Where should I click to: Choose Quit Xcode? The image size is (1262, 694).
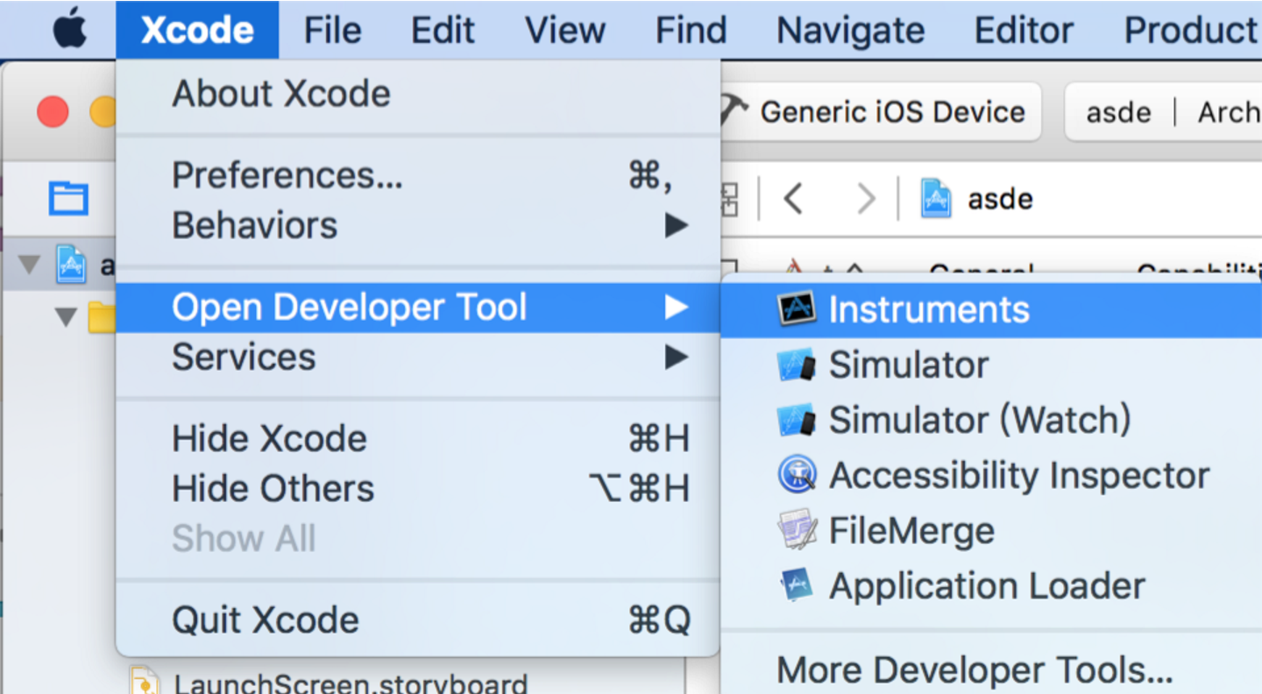click(x=418, y=620)
